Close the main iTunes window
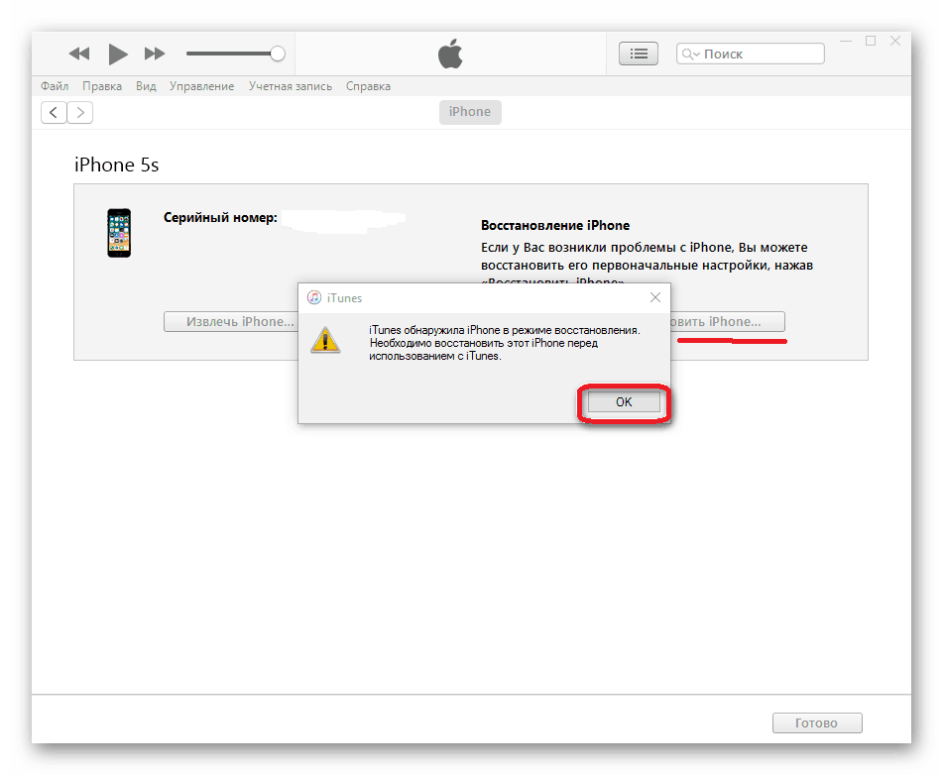 (x=895, y=41)
